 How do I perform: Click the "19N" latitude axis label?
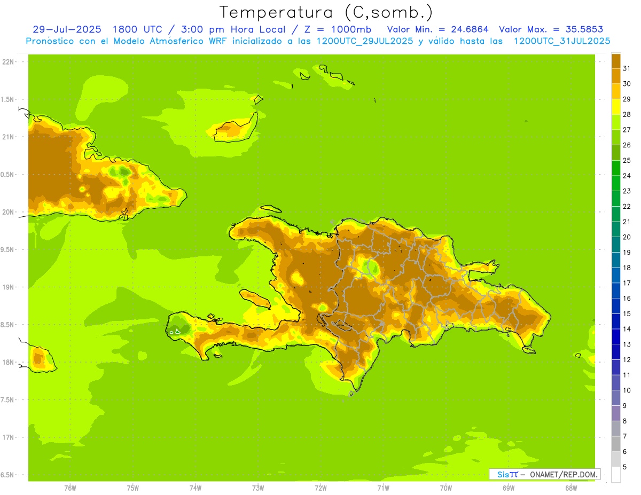[x=9, y=287]
